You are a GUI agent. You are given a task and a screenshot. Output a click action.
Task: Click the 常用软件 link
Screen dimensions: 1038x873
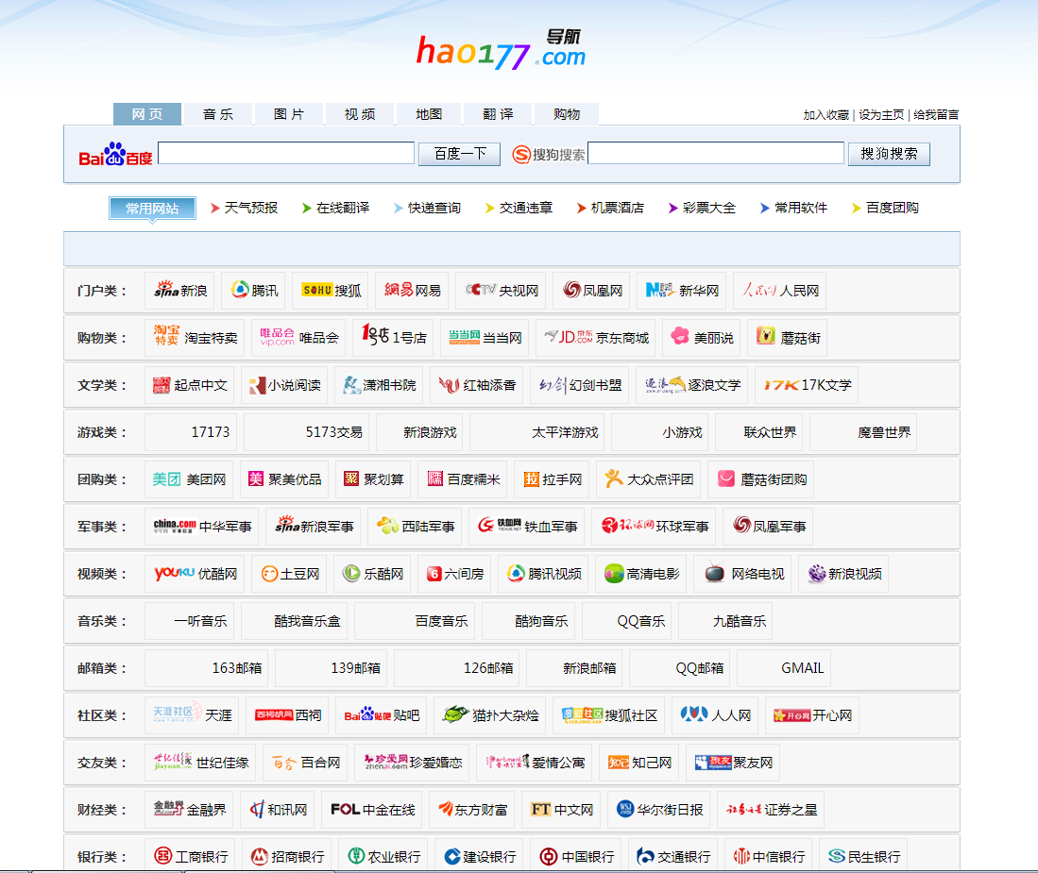coord(801,208)
